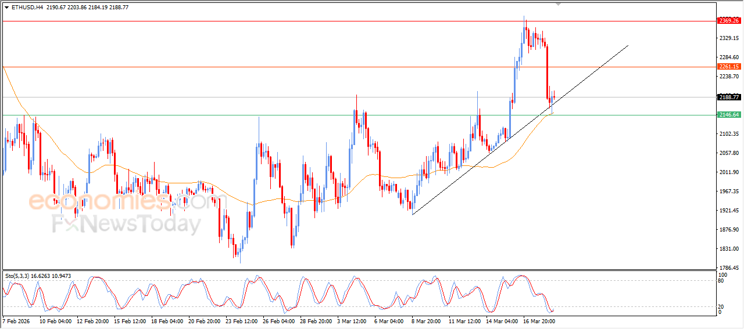Click the 1967.35 value on the price axis
Image resolution: width=744 pixels, height=329 pixels.
(x=729, y=191)
